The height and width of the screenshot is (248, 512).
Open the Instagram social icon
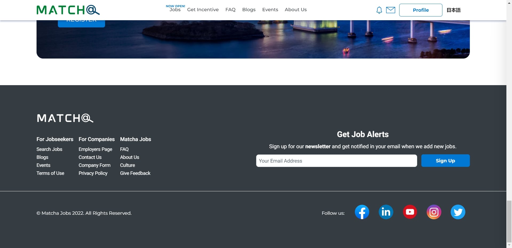434,212
